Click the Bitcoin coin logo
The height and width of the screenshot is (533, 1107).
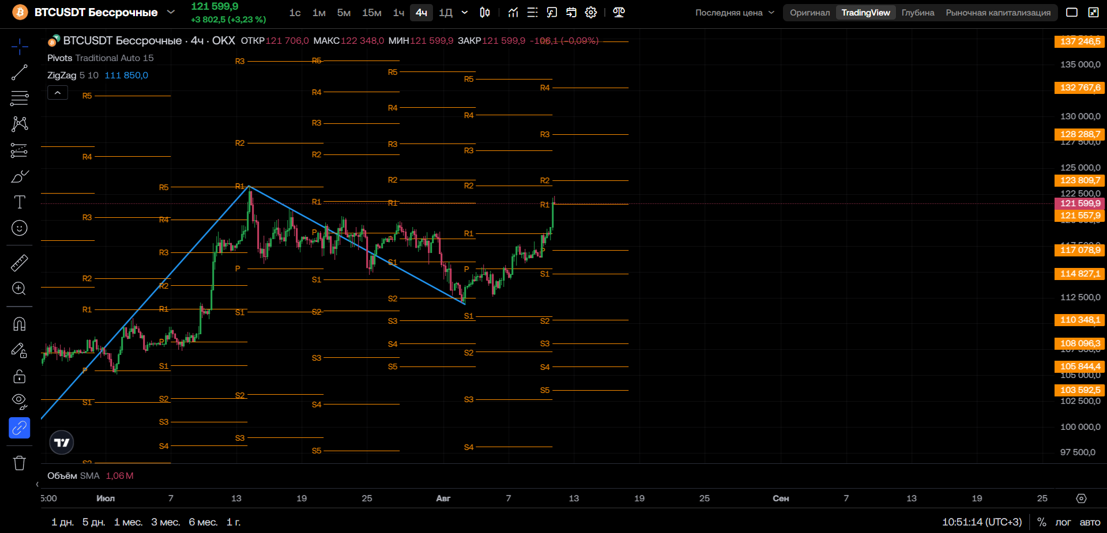point(20,12)
